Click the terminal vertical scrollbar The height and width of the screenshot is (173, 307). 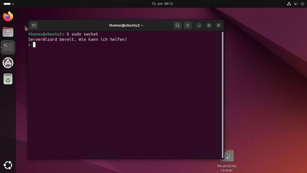click(x=222, y=95)
